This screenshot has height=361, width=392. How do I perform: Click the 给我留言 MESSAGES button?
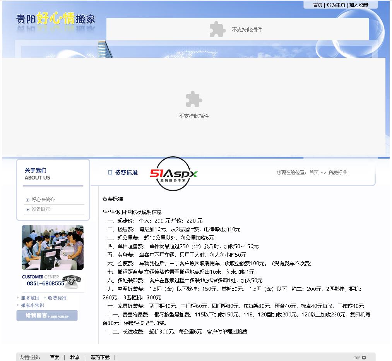point(47,315)
